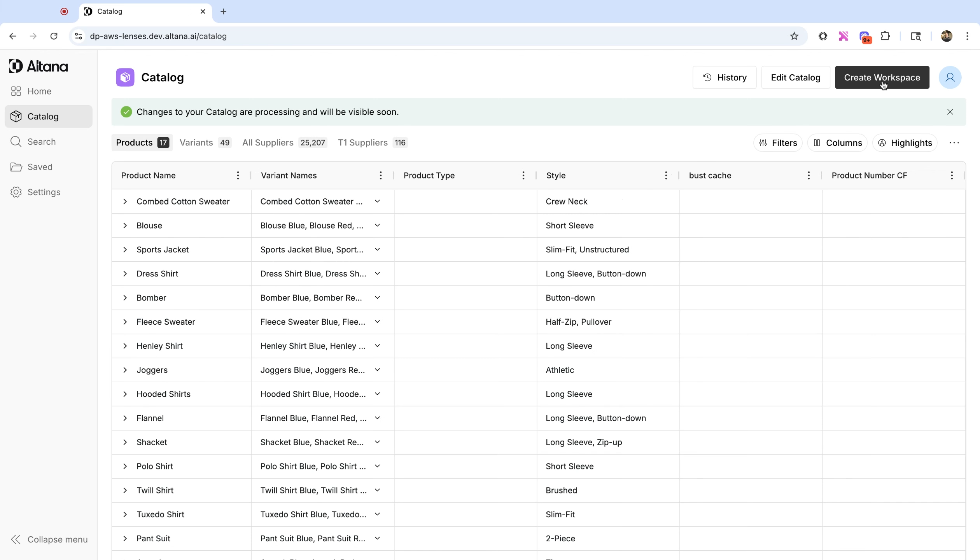Expand the Combed Cotton Sweater row

[x=125, y=201]
